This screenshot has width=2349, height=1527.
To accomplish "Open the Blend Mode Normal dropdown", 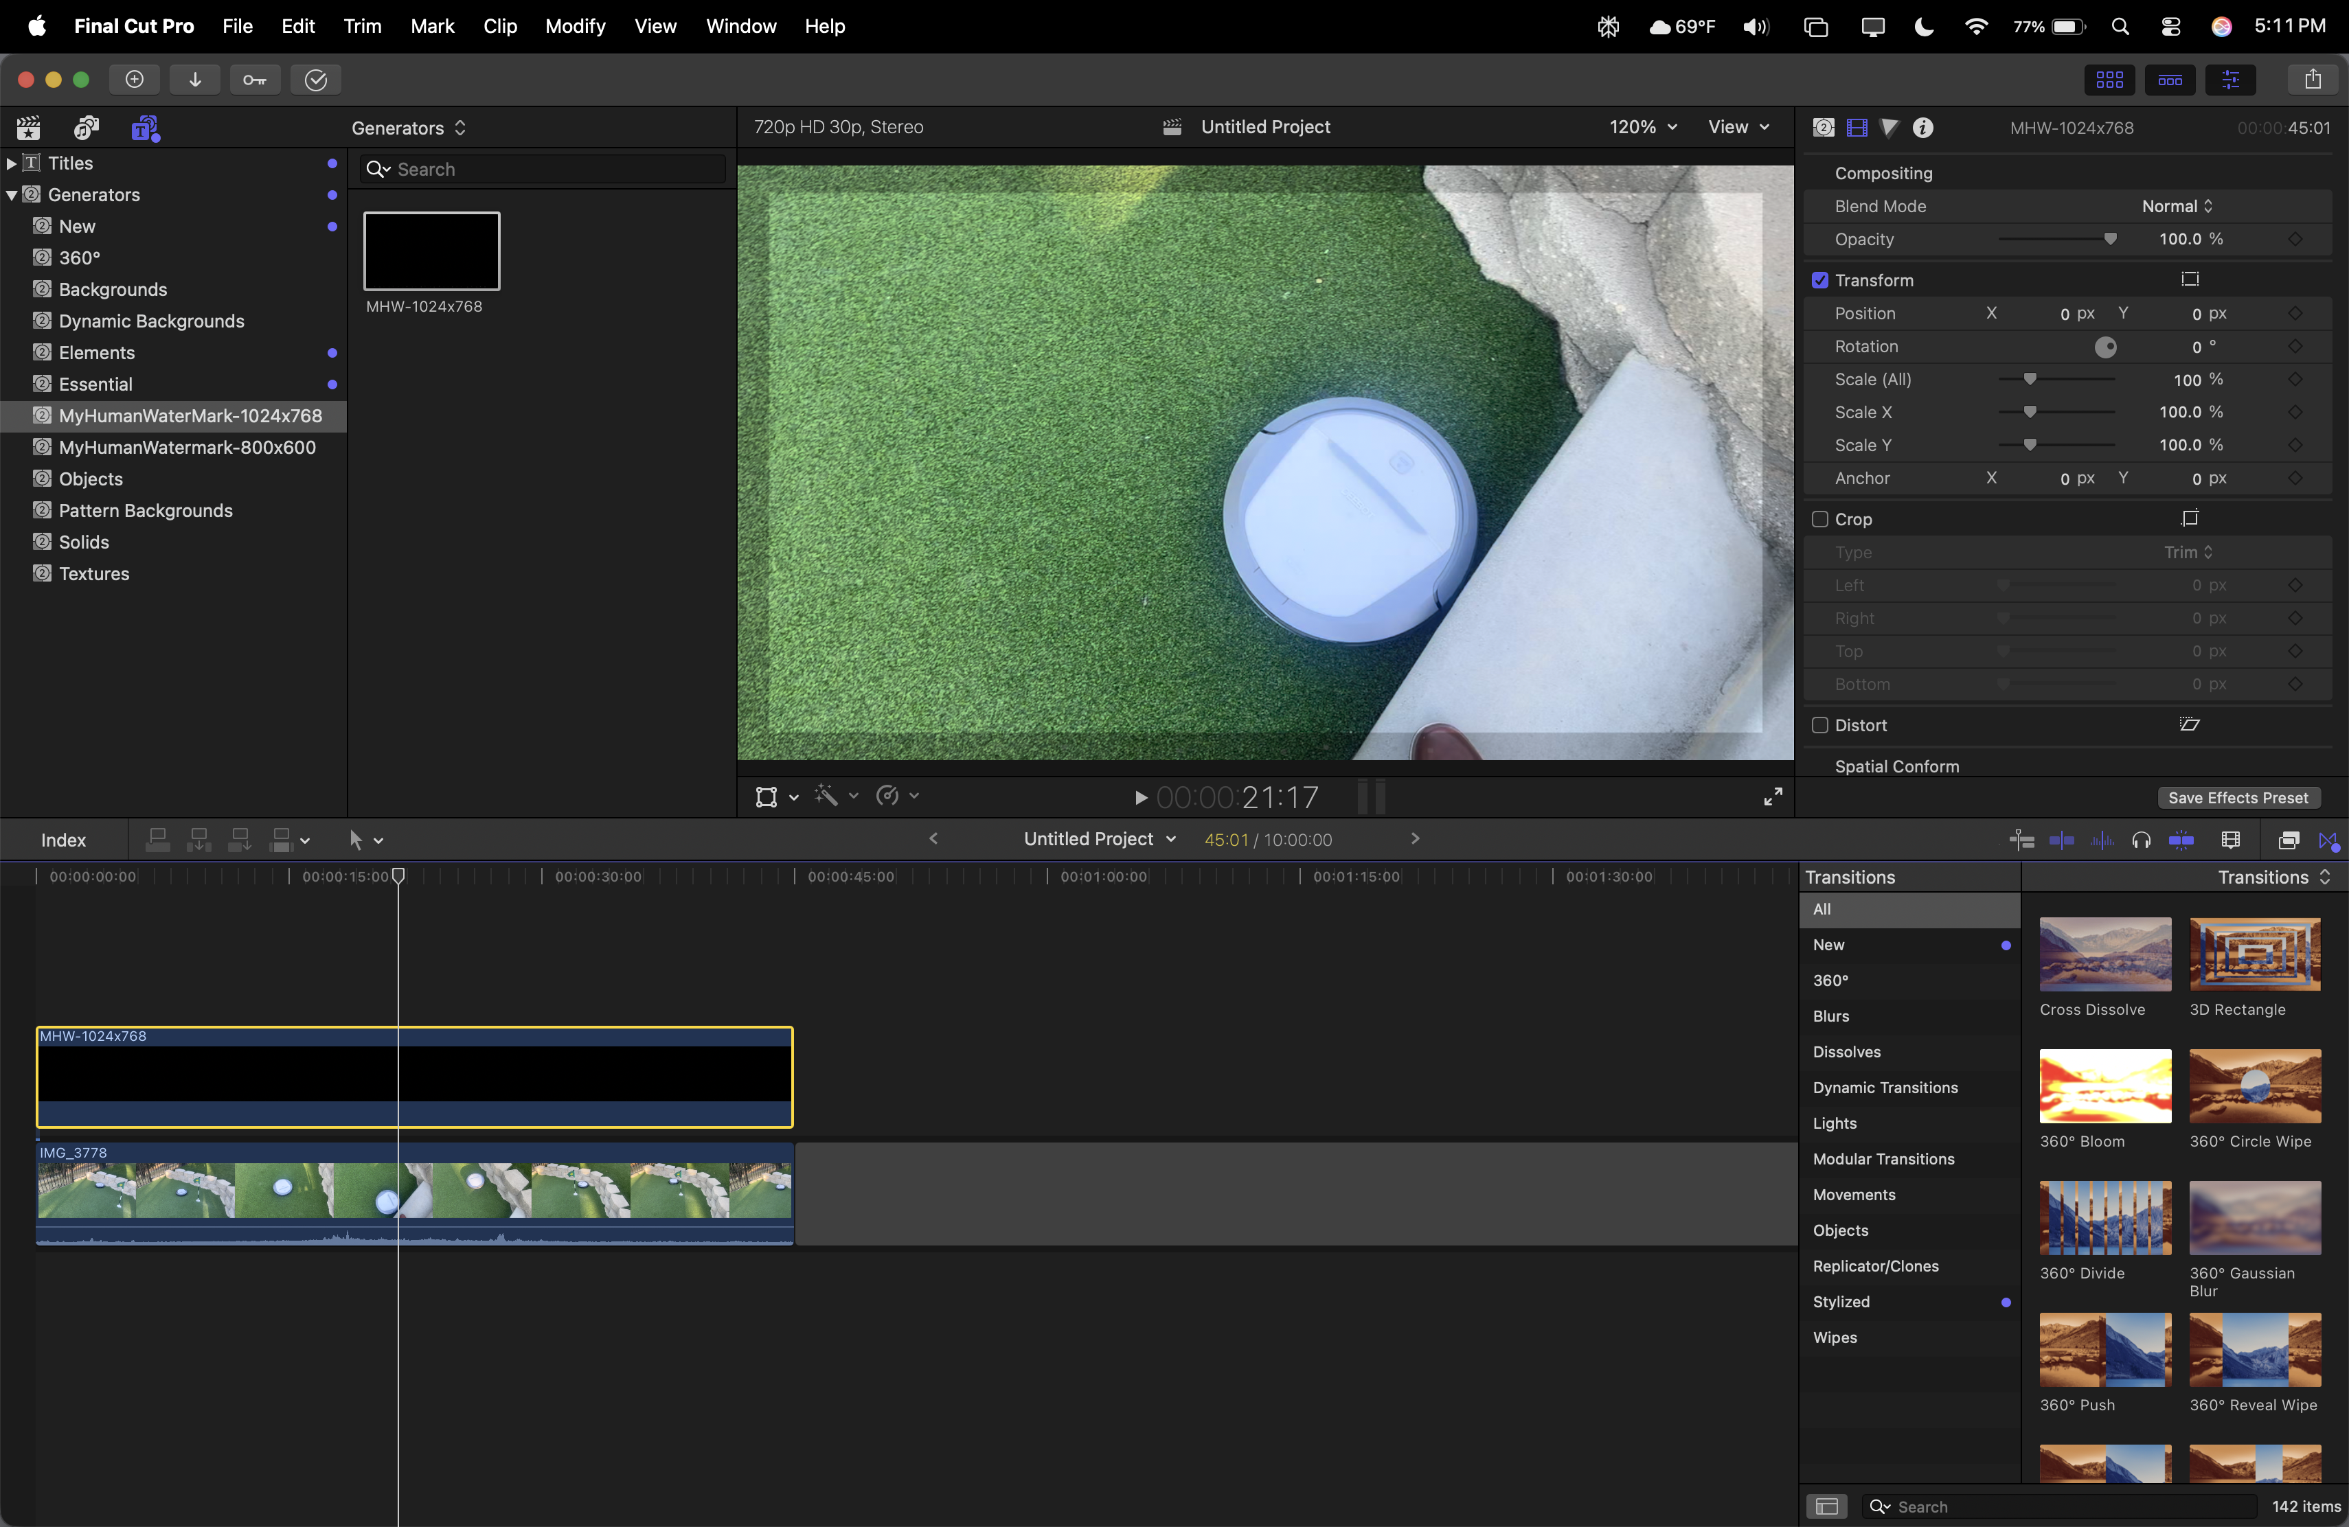I will click(x=2177, y=206).
